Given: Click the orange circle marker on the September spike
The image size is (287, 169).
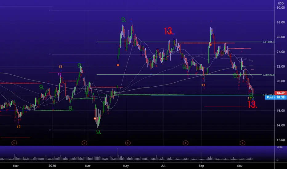Looking at the screenshot, I should [210, 45].
